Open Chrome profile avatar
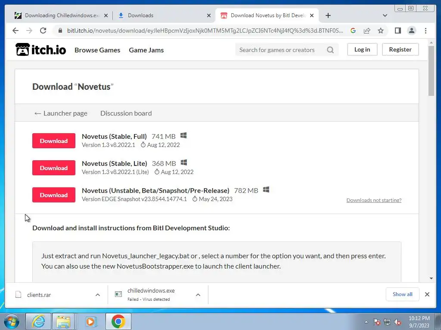Screen dimensions: 441x330 pos(411,31)
